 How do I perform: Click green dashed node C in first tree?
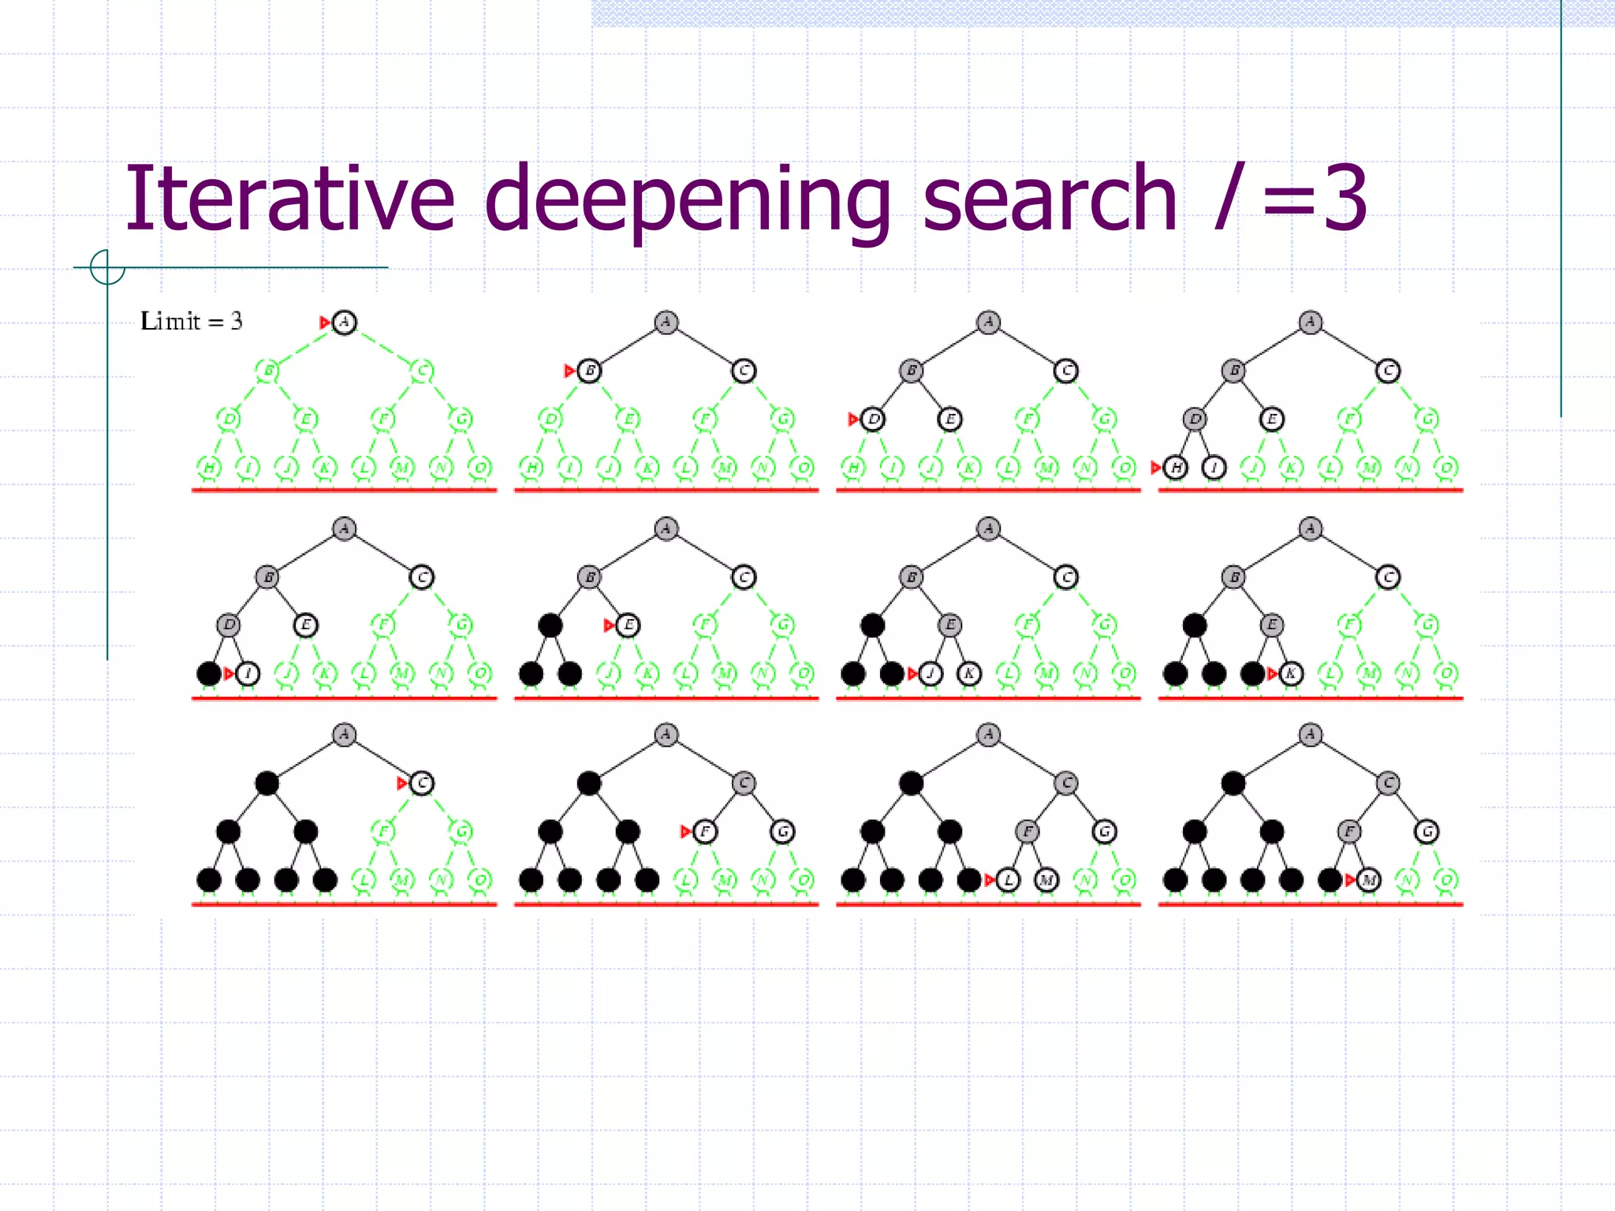click(x=422, y=371)
